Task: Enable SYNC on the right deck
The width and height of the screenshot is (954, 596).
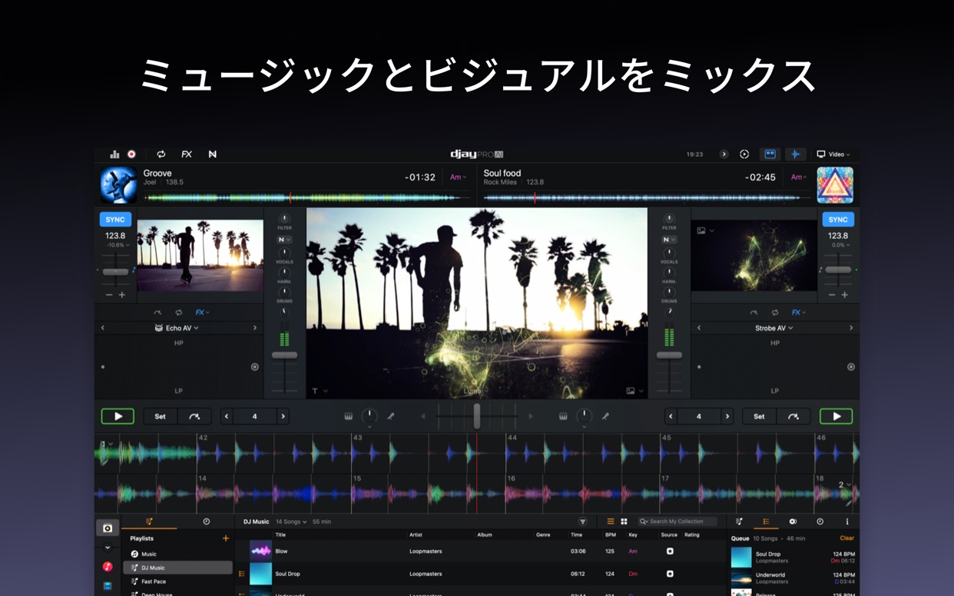Action: tap(836, 219)
